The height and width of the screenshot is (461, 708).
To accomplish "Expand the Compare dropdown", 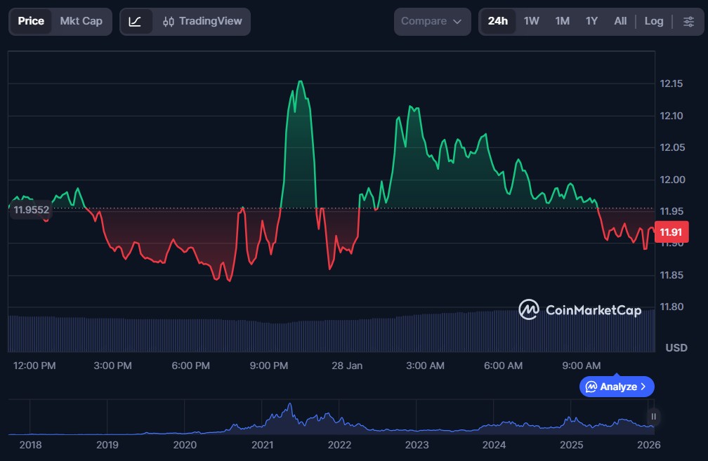I will pyautogui.click(x=431, y=22).
